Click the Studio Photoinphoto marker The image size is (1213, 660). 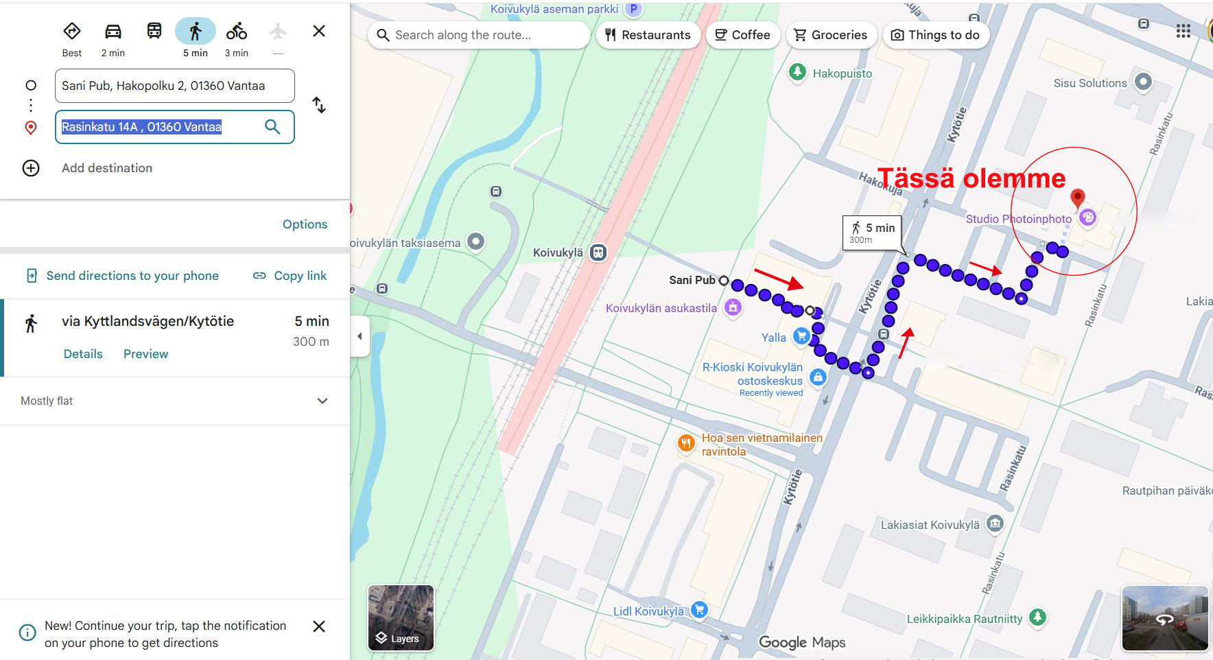point(1087,218)
